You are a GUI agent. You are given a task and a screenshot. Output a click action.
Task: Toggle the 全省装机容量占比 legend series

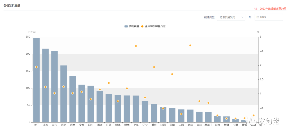153,26
